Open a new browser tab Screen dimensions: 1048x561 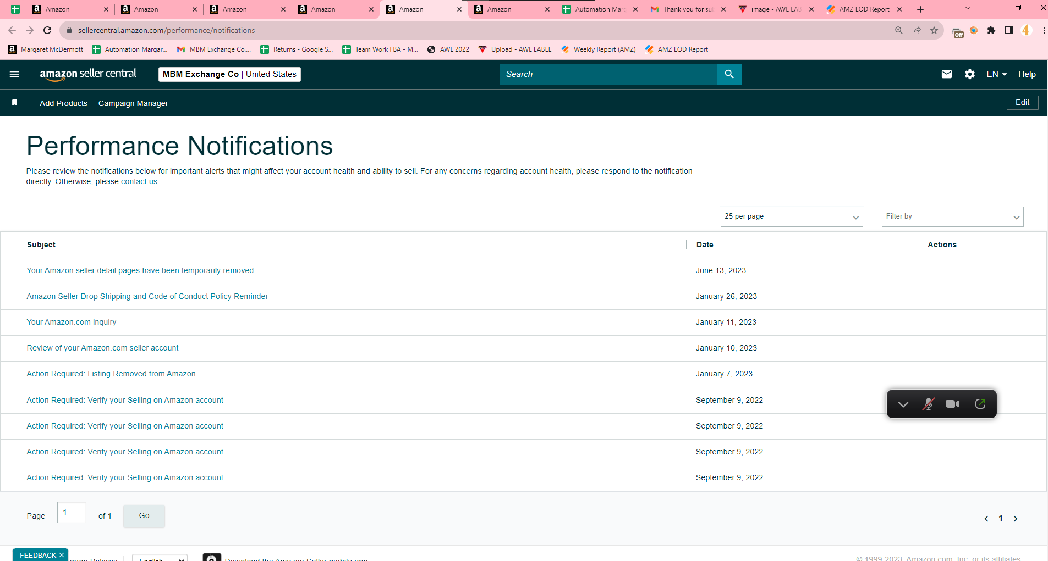pyautogui.click(x=920, y=9)
